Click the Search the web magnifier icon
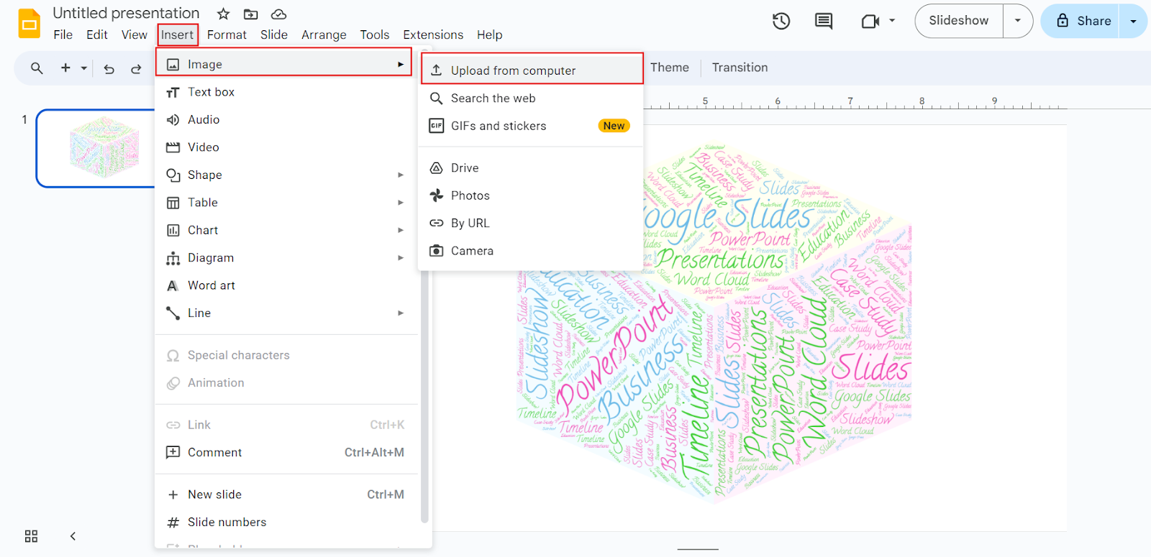 pos(436,98)
